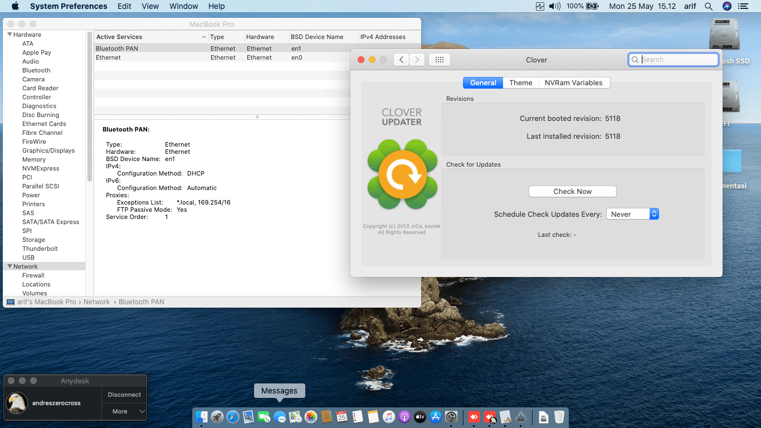Open Podcasts from the Dock
This screenshot has width=761, height=428.
404,417
